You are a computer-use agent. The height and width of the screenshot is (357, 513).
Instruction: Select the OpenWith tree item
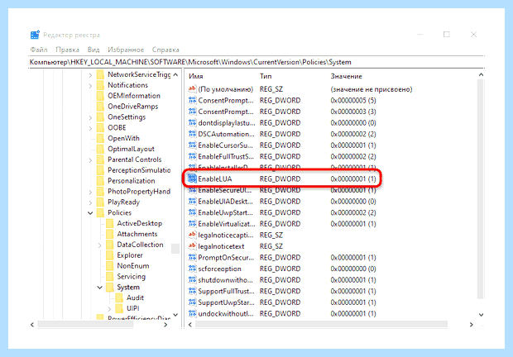123,139
